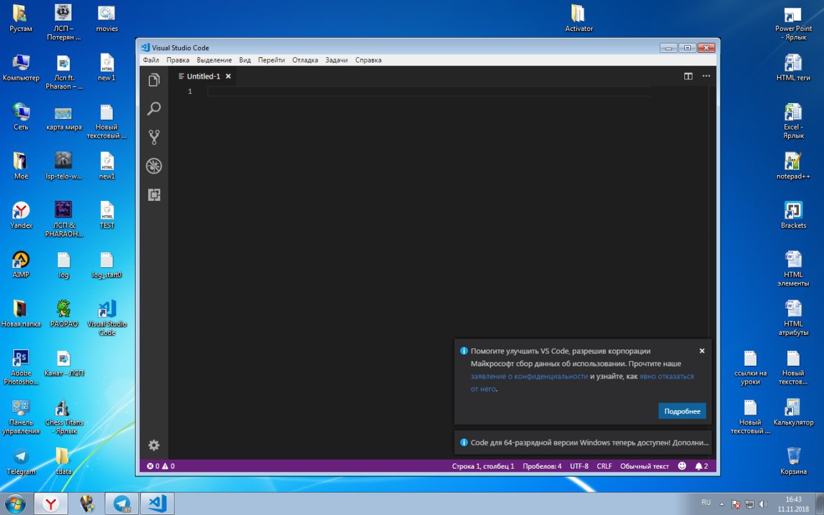Open the заявление о конфиденциальности link
The height and width of the screenshot is (515, 824).
pyautogui.click(x=529, y=376)
